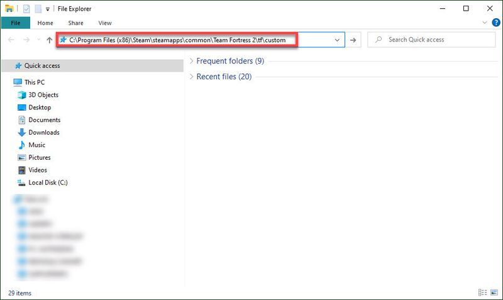Click the Documents page icon
This screenshot has width=503, height=300.
click(x=22, y=119)
